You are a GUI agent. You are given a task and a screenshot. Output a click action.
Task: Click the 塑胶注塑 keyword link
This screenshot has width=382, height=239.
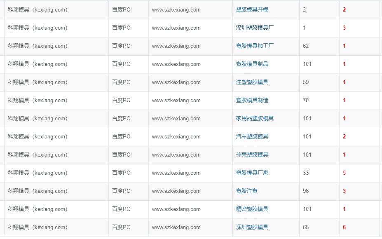(x=247, y=191)
